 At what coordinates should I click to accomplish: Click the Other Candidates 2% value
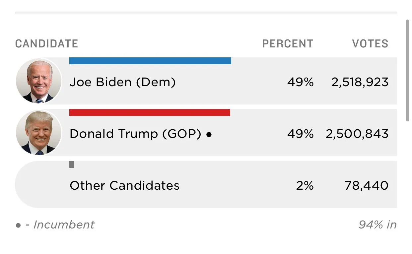(x=305, y=185)
